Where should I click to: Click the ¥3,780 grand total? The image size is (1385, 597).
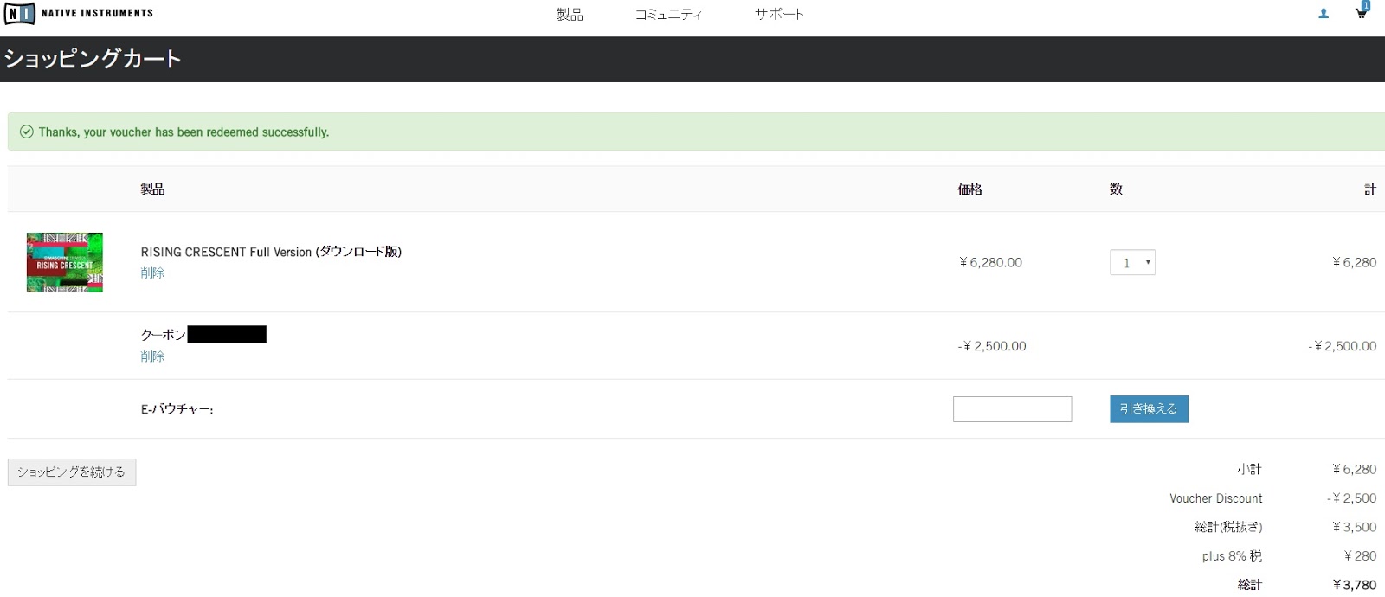coord(1355,585)
